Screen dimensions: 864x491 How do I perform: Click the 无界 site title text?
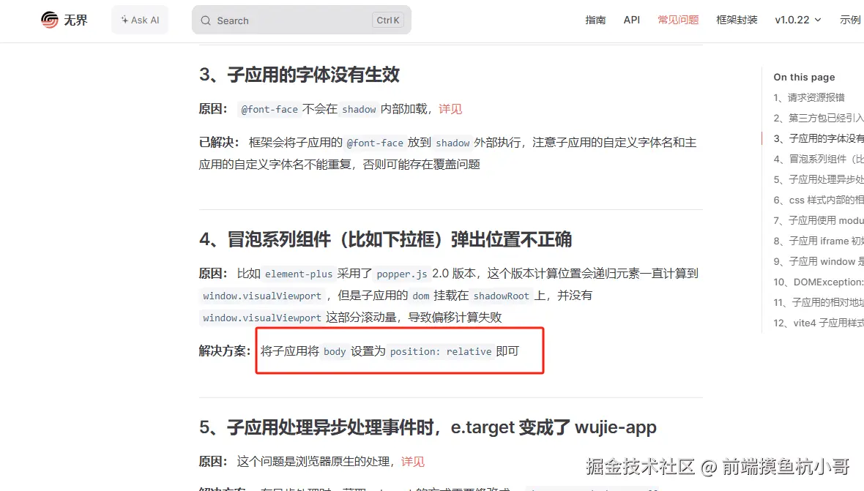75,20
